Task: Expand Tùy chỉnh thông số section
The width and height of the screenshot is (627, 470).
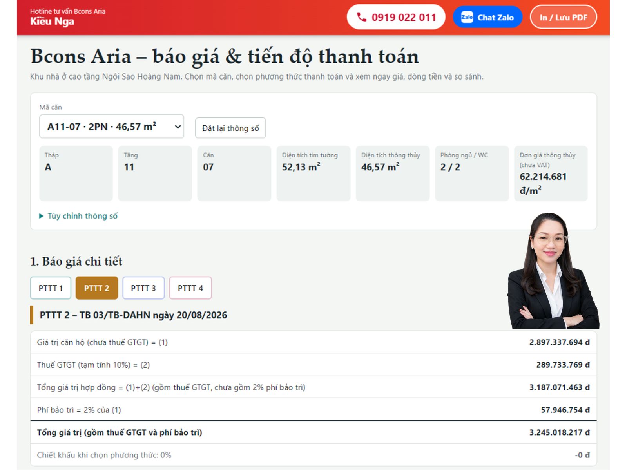Action: click(78, 216)
